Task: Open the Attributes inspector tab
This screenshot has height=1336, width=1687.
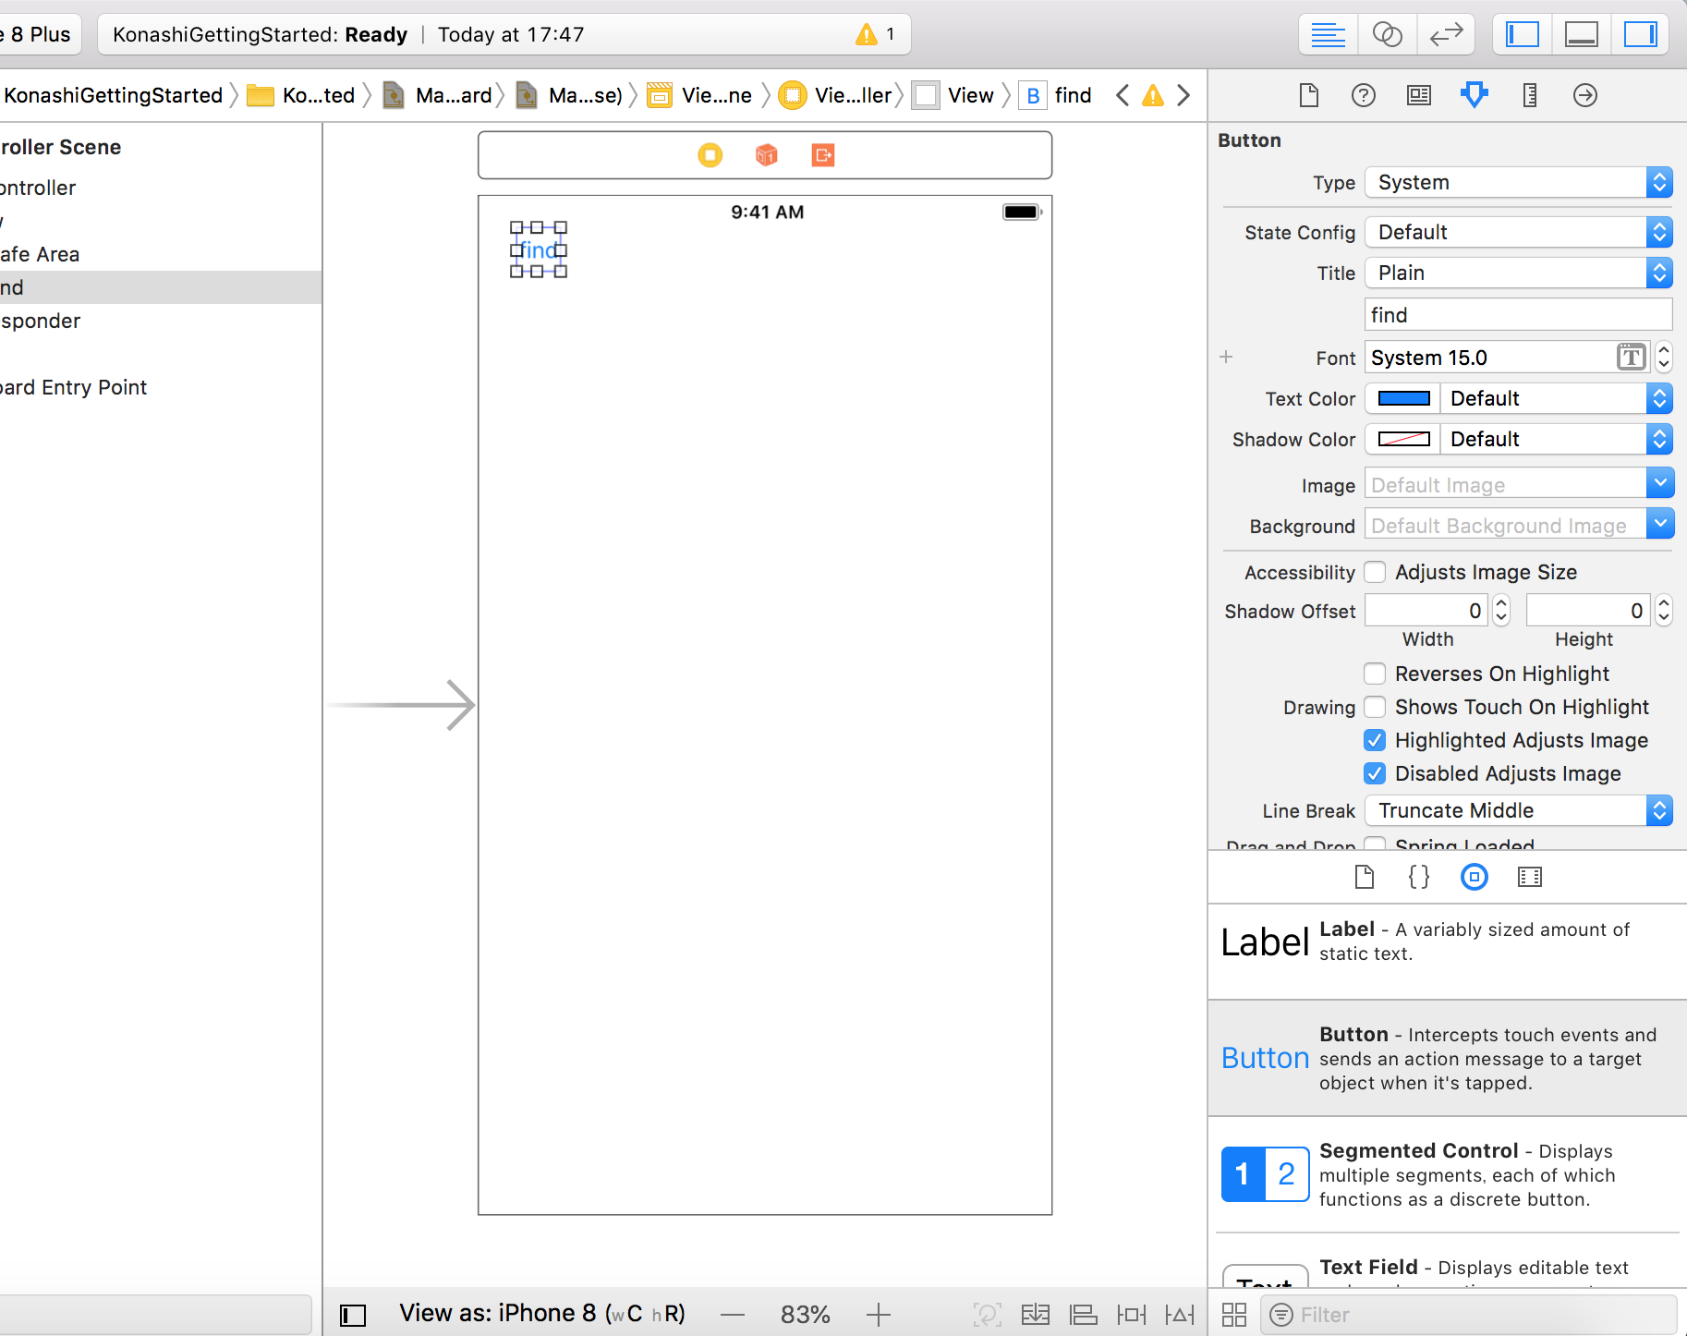Action: [1474, 95]
